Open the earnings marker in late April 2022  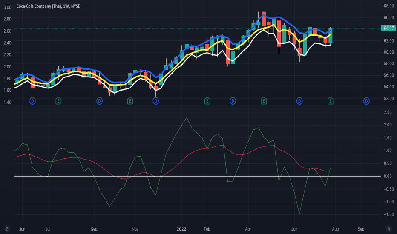pos(264,101)
